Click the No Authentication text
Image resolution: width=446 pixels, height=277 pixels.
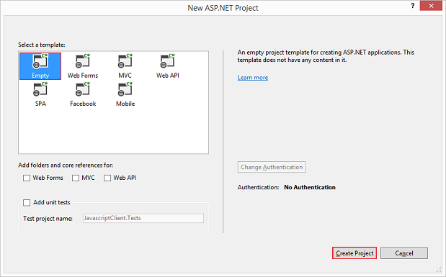click(310, 187)
